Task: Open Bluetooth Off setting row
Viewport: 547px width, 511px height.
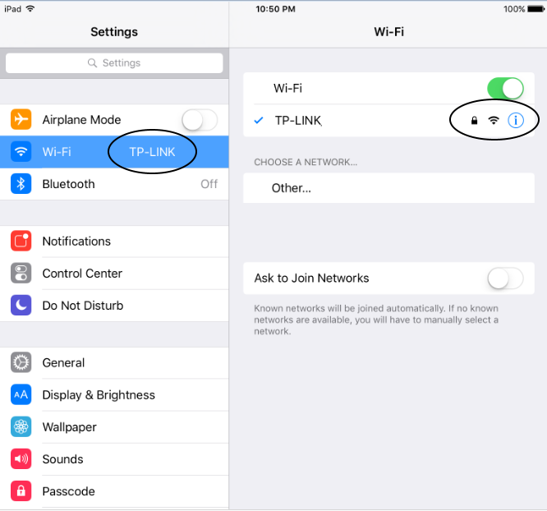Action: [x=114, y=184]
